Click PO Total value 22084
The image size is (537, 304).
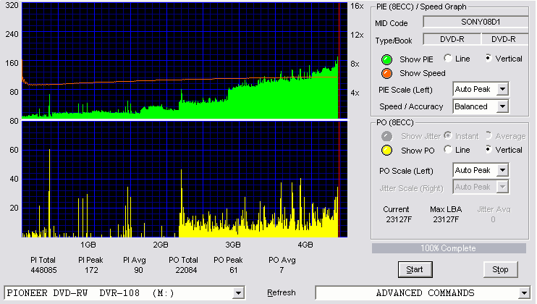coord(186,270)
